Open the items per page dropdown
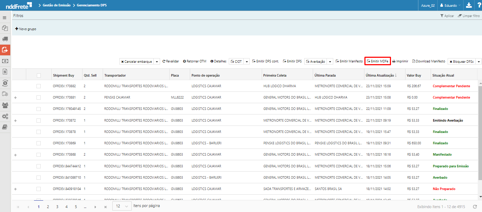482x212 pixels. [x=121, y=206]
